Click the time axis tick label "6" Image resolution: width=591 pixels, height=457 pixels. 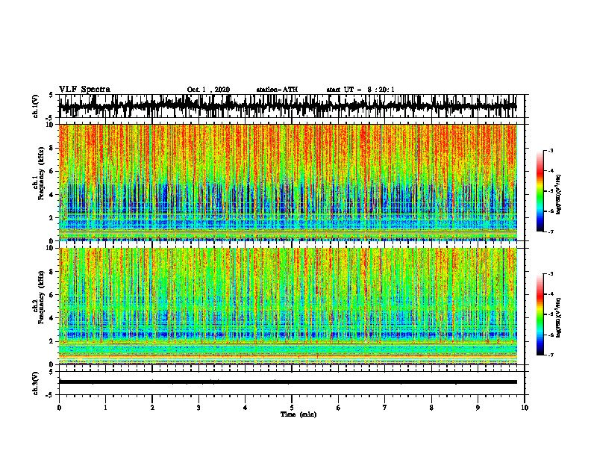339,408
